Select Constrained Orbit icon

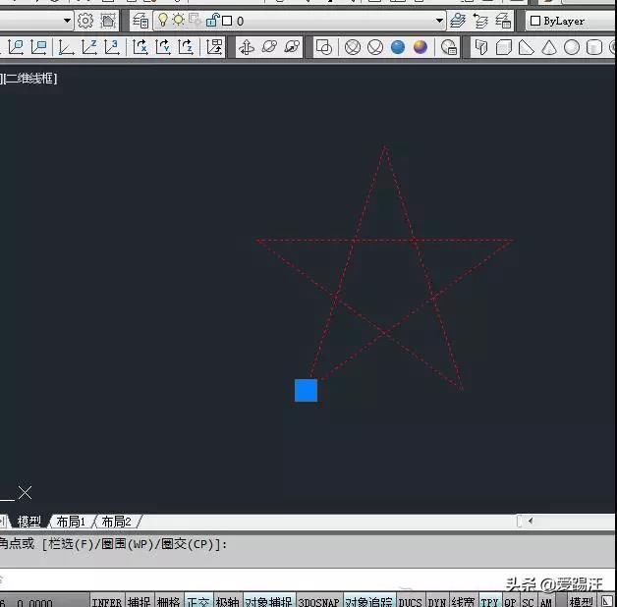(x=247, y=47)
